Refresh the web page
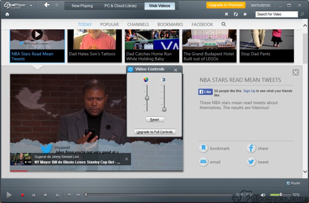Image resolution: width=309 pixels, height=203 pixels. click(x=236, y=14)
